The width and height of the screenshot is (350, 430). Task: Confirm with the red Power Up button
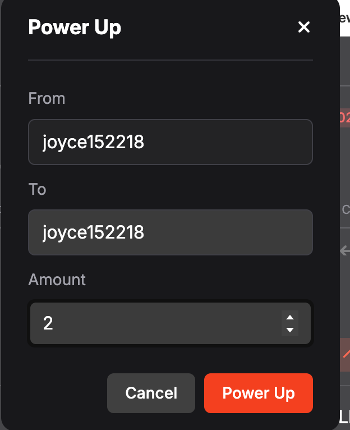pos(259,393)
